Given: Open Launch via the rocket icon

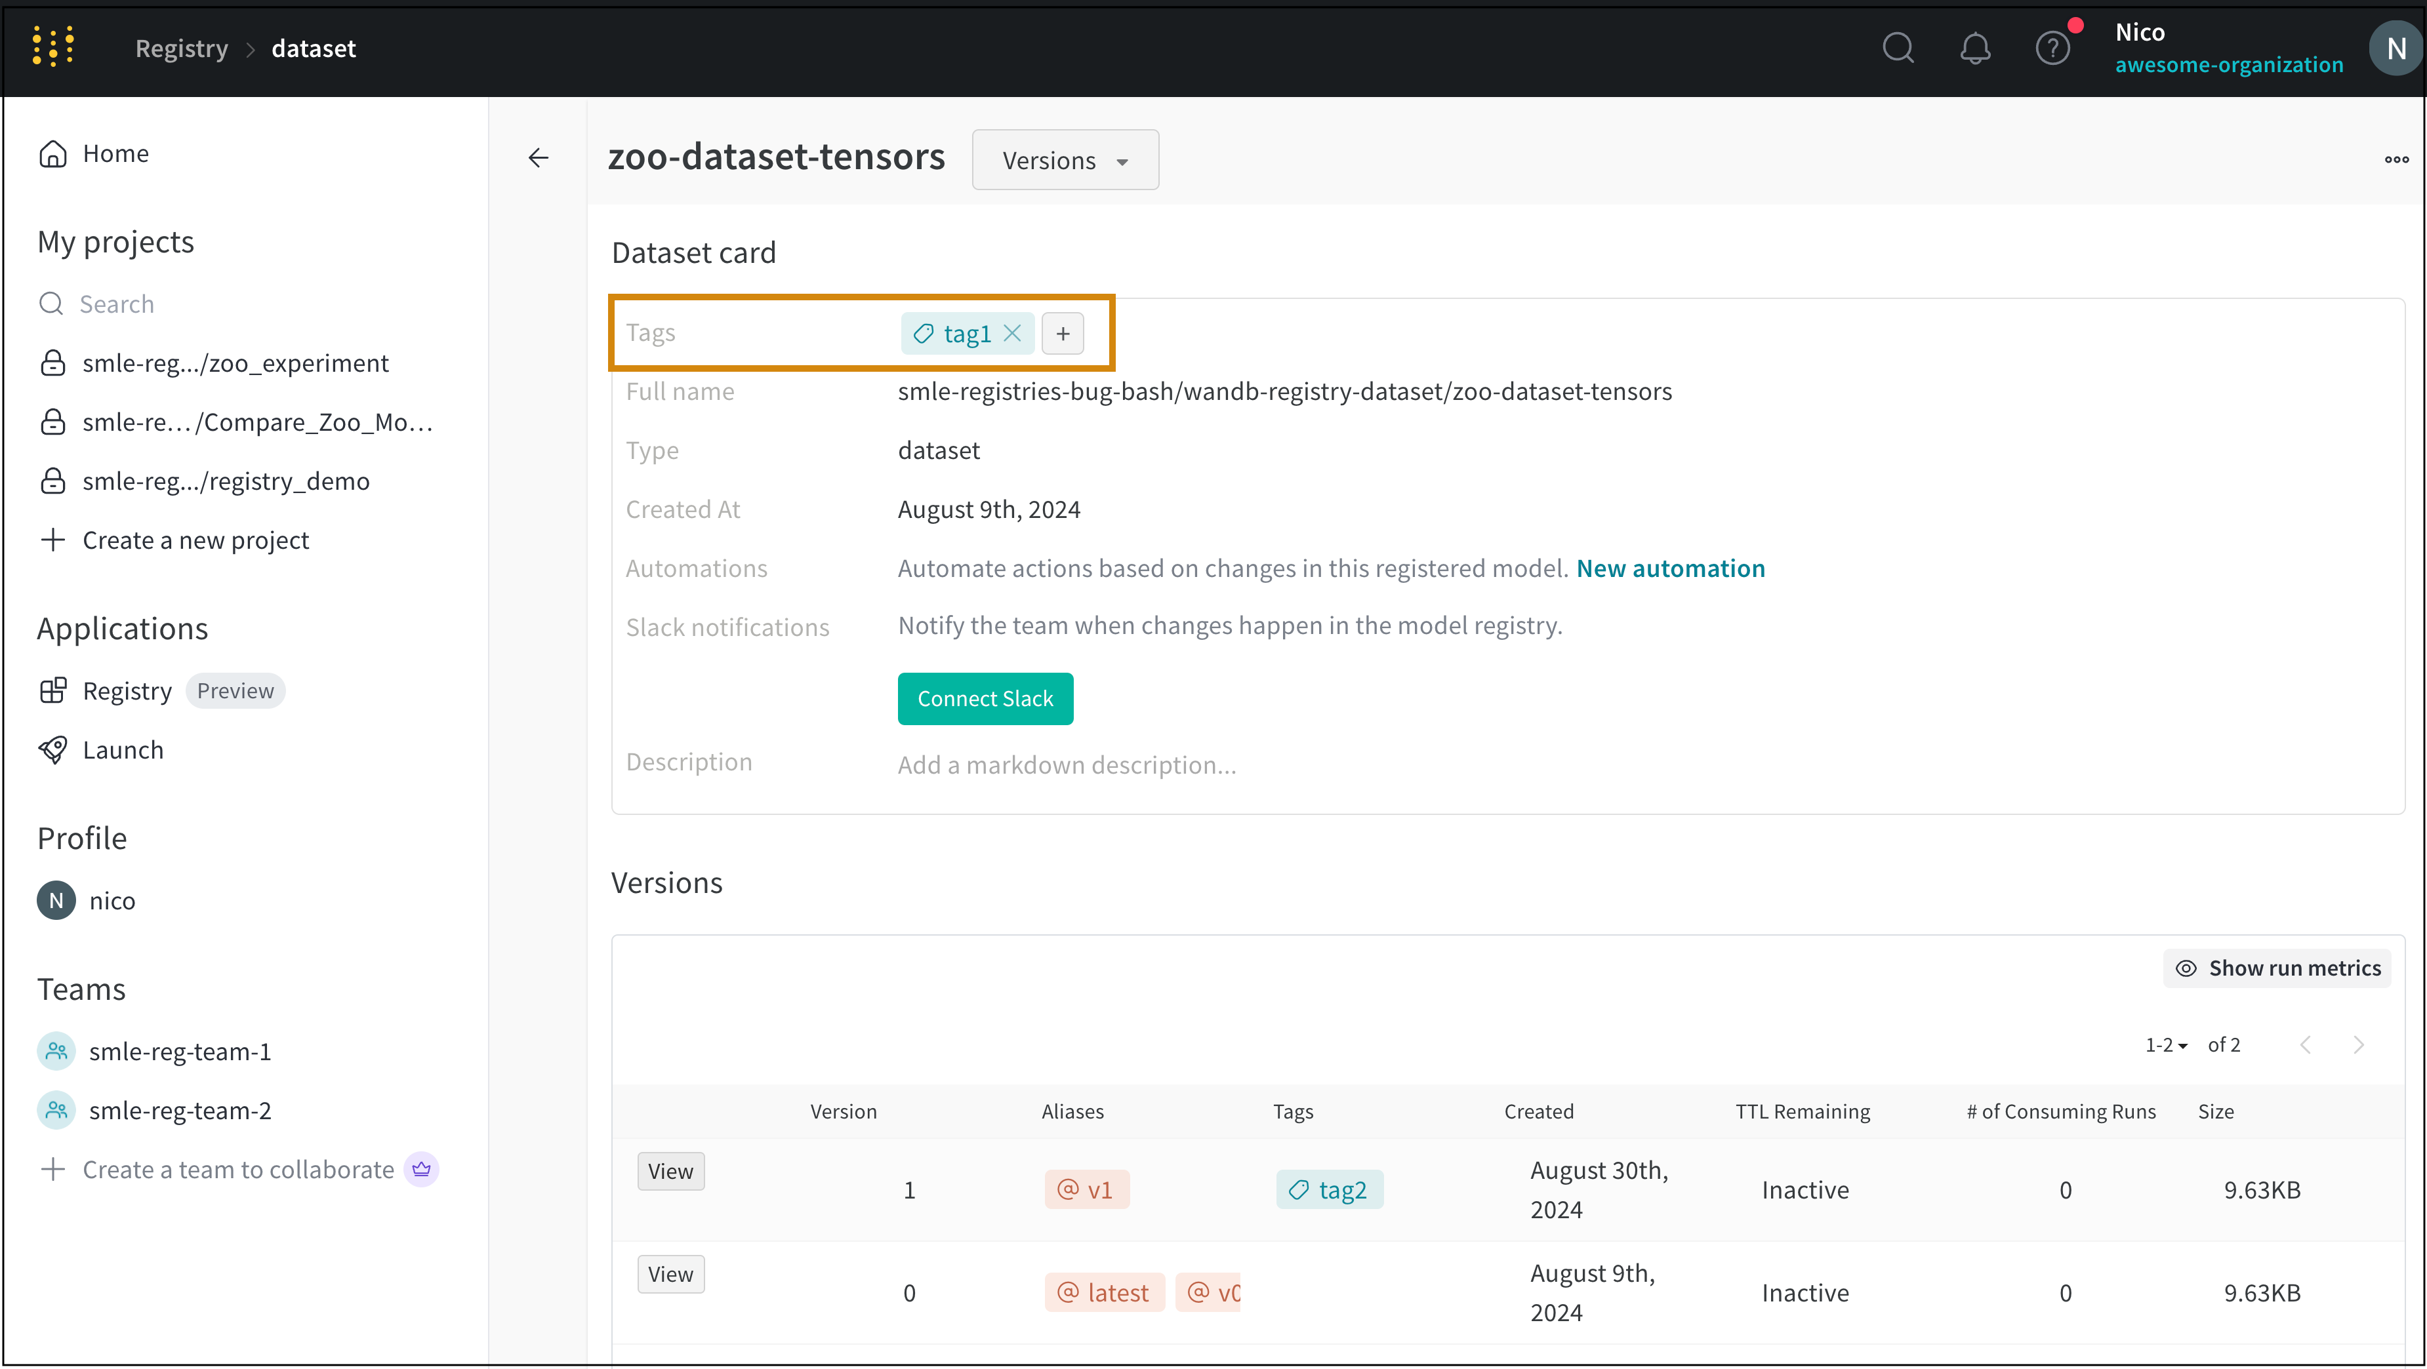Looking at the screenshot, I should coord(54,749).
